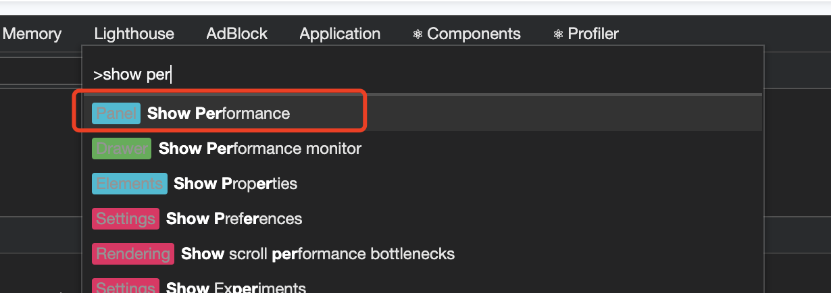Pick the Show Preferences command
Viewport: 831px width, 293px height.
pos(234,219)
